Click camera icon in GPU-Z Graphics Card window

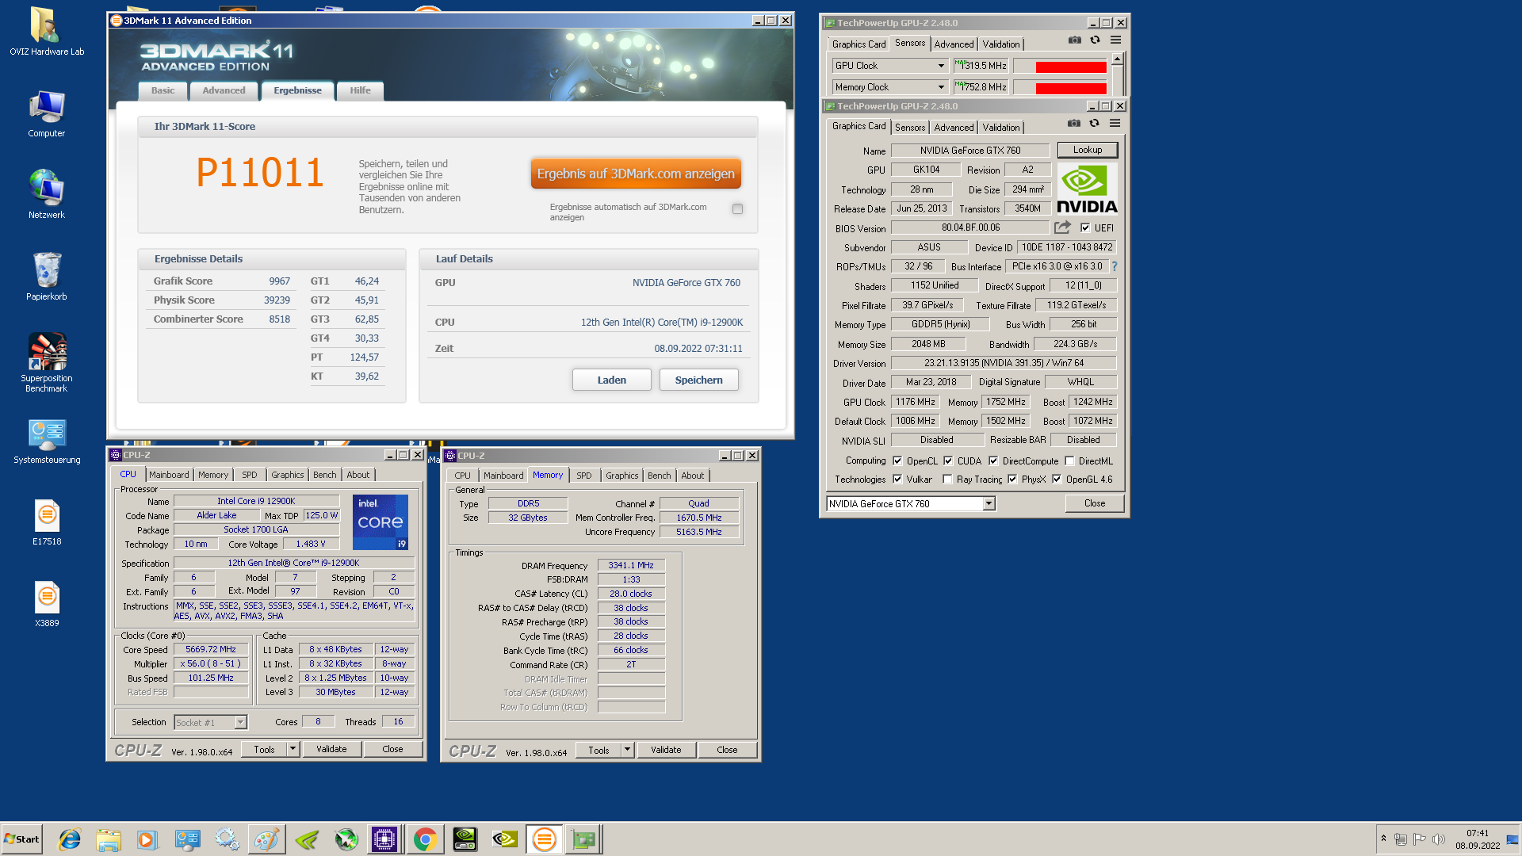click(x=1073, y=124)
